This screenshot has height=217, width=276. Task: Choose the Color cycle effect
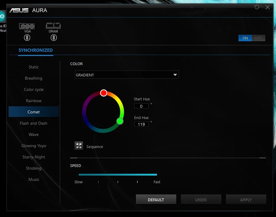[34, 90]
